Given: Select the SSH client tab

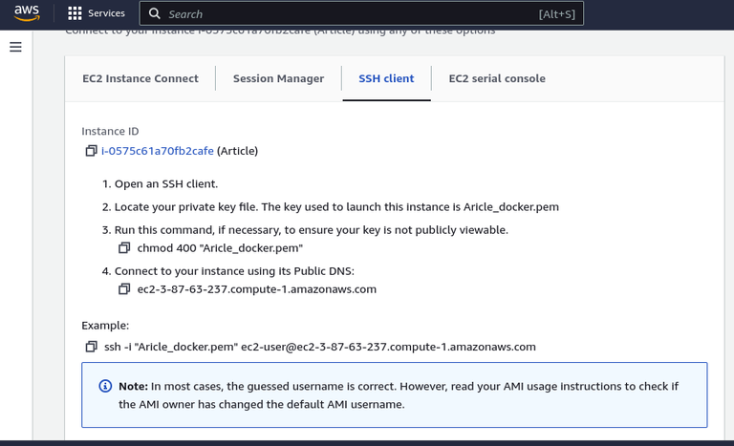Looking at the screenshot, I should tap(386, 78).
